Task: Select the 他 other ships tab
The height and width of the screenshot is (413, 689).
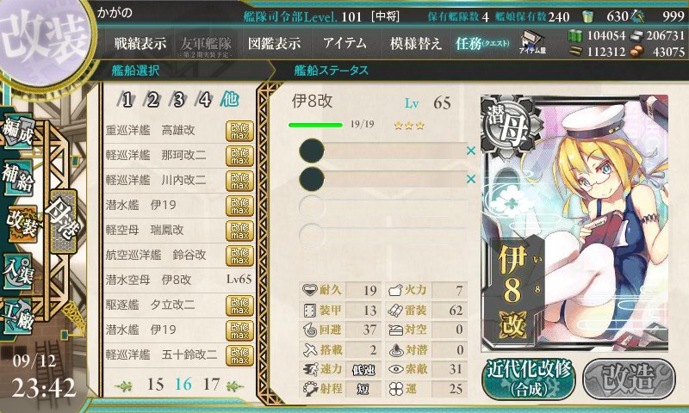Action: [x=230, y=100]
